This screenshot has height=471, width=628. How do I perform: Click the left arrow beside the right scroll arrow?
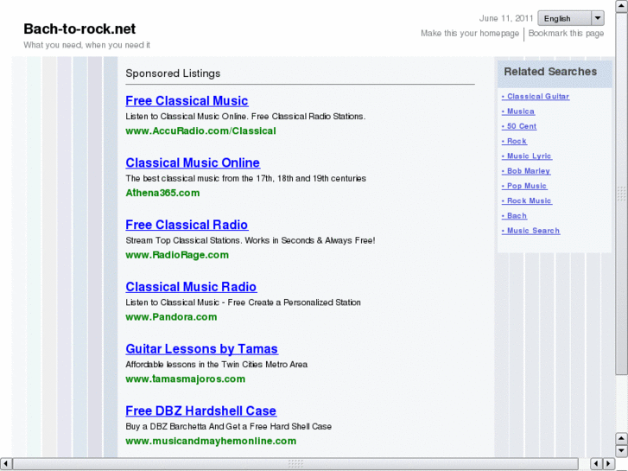click(x=597, y=464)
